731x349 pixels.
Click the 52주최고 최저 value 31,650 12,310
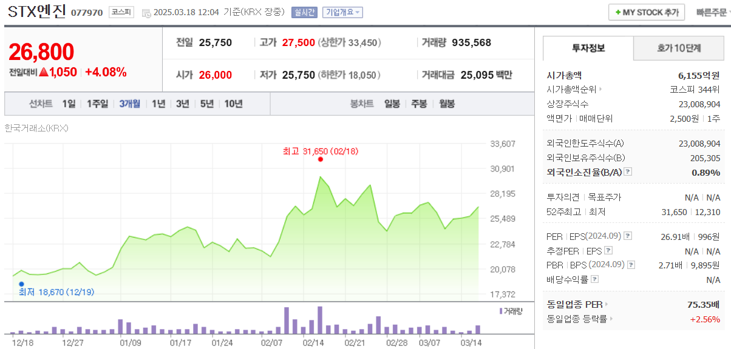tap(691, 212)
